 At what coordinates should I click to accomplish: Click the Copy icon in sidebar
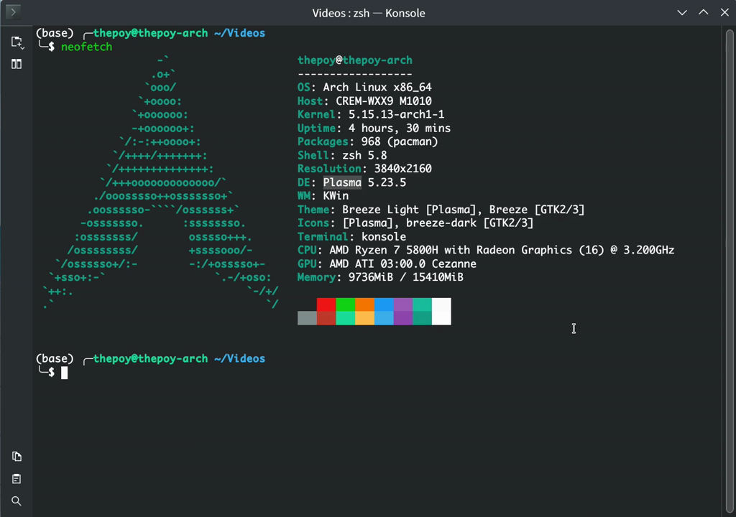17,456
